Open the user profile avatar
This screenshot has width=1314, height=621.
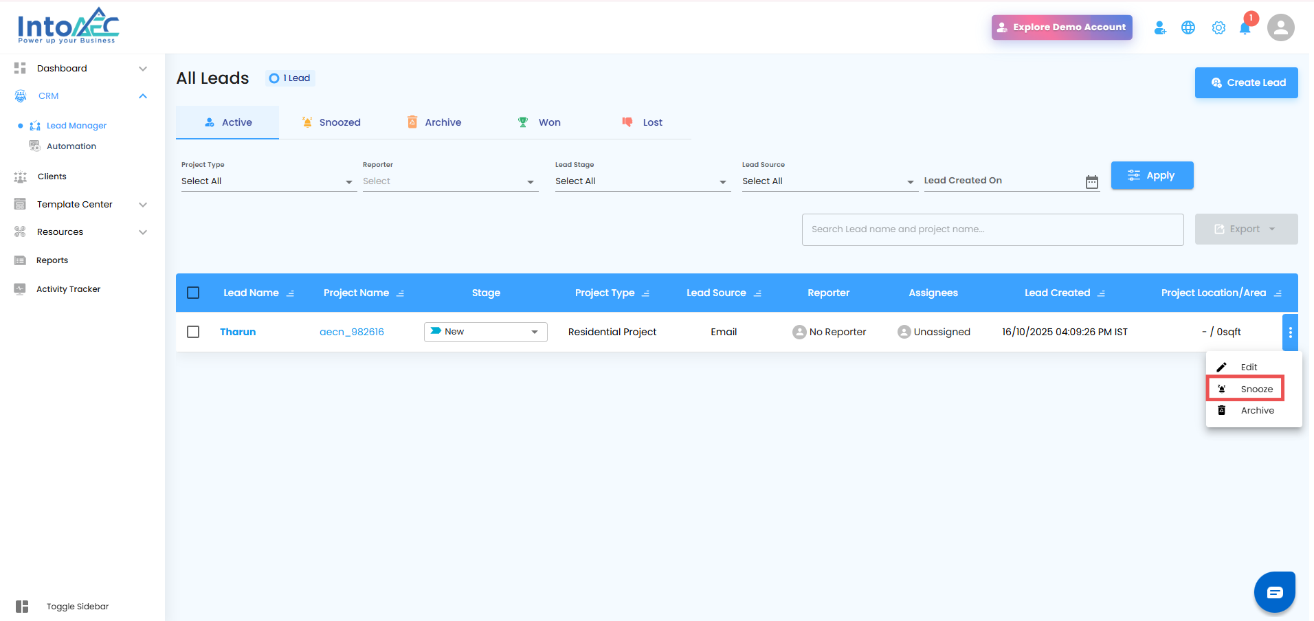pyautogui.click(x=1281, y=27)
